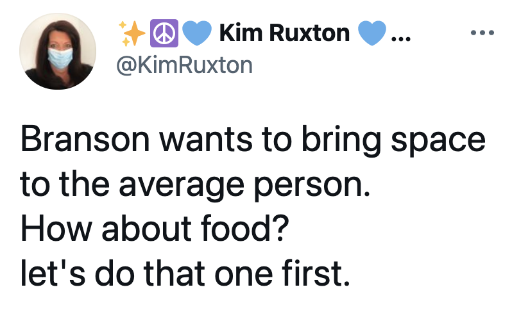Click the sparkles emoji before the name
This screenshot has height=310, width=512.
point(132,33)
